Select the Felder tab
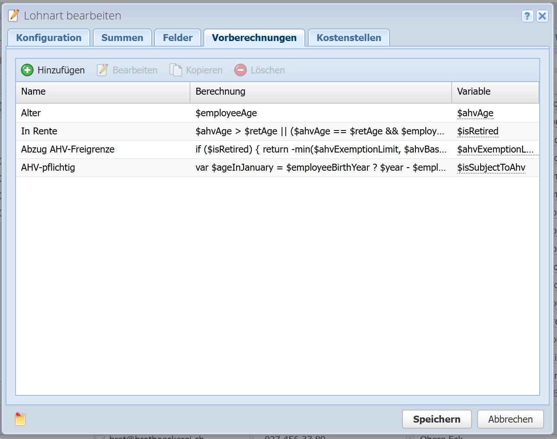Screen dimensions: 557x439 coord(177,38)
